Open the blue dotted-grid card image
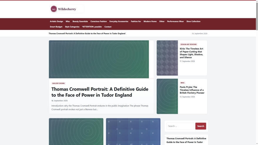The image size is (258, 145). coord(133,131)
